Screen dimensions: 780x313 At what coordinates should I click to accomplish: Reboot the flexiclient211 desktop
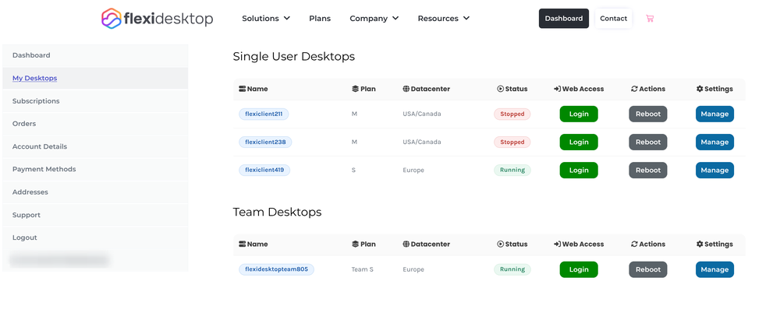[648, 114]
